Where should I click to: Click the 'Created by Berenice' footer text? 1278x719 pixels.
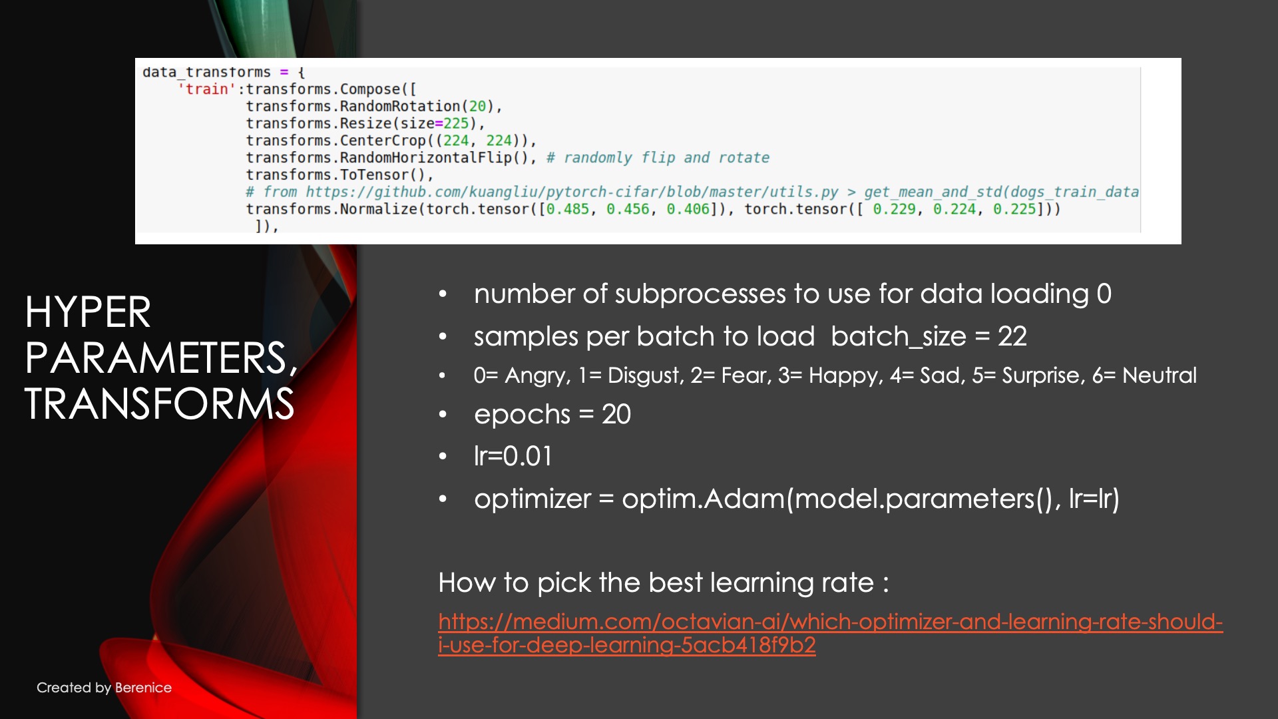pos(104,688)
